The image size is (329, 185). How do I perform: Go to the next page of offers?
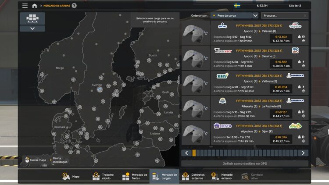[x=303, y=153]
